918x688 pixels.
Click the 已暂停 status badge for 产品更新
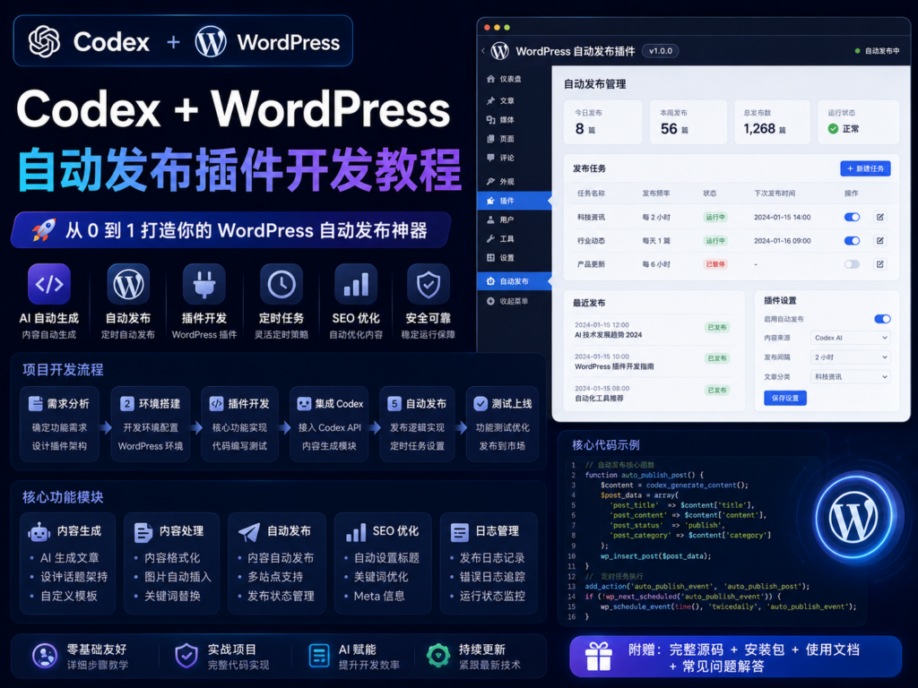tap(714, 264)
